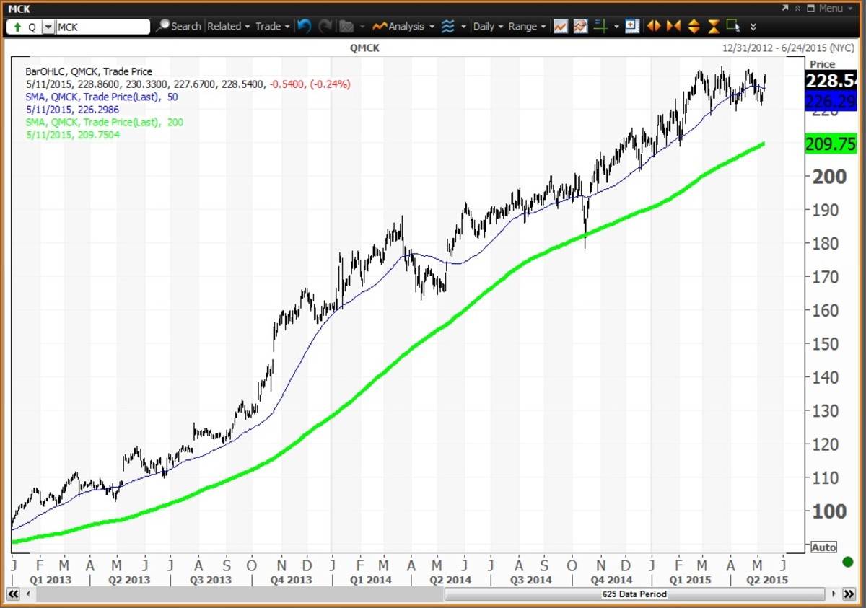Click the 625 Data Period button
Image resolution: width=866 pixels, height=608 pixels.
coord(634,594)
